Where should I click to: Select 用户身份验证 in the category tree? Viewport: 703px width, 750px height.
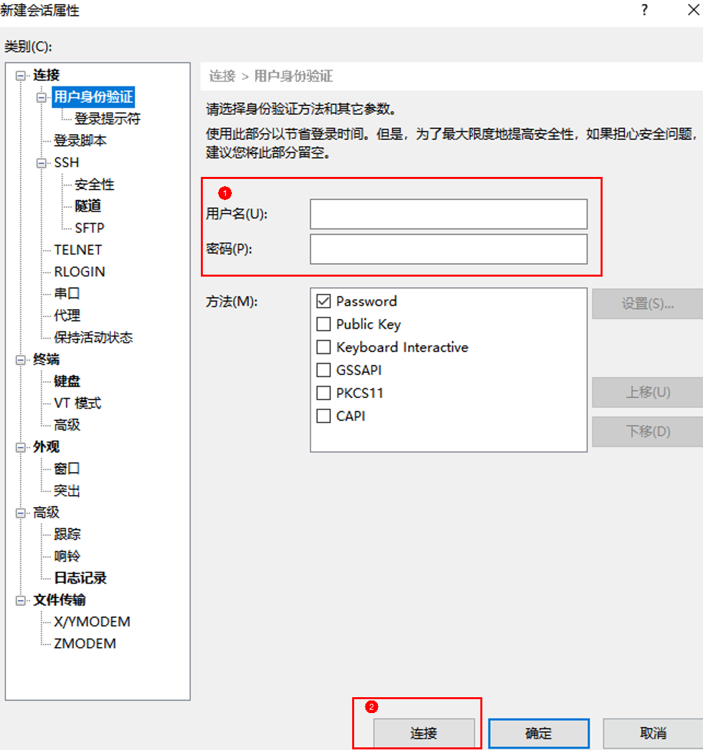tap(93, 97)
